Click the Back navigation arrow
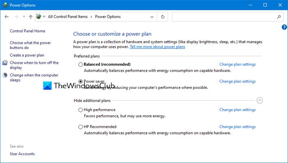 click(7, 17)
